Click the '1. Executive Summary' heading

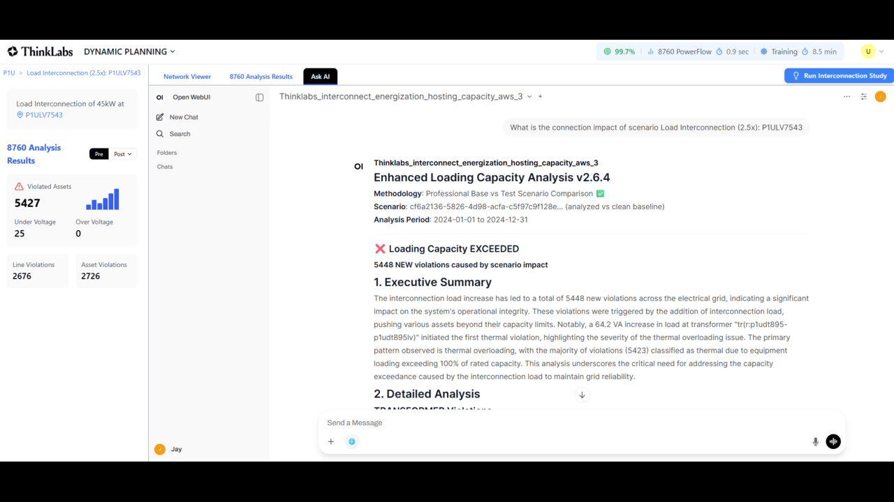(432, 282)
